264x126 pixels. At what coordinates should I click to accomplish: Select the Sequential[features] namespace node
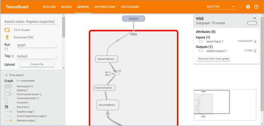tap(108, 105)
